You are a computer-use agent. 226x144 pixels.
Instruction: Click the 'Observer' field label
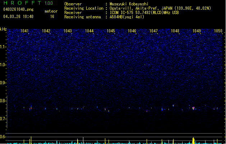[x=73, y=4]
